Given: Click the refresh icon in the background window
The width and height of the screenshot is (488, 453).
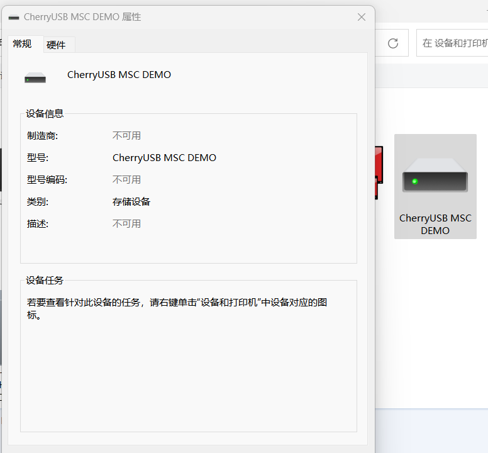Looking at the screenshot, I should click(x=393, y=43).
